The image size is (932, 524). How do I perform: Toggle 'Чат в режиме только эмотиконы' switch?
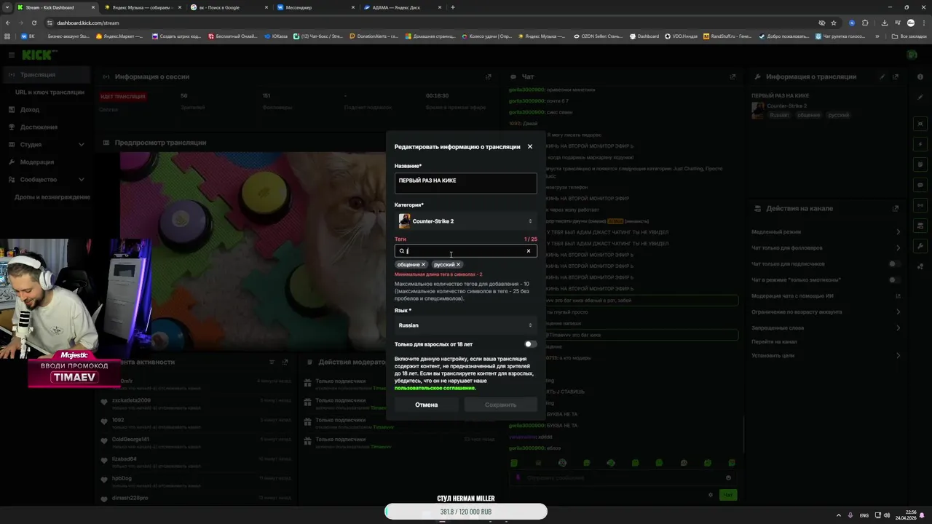pos(894,280)
